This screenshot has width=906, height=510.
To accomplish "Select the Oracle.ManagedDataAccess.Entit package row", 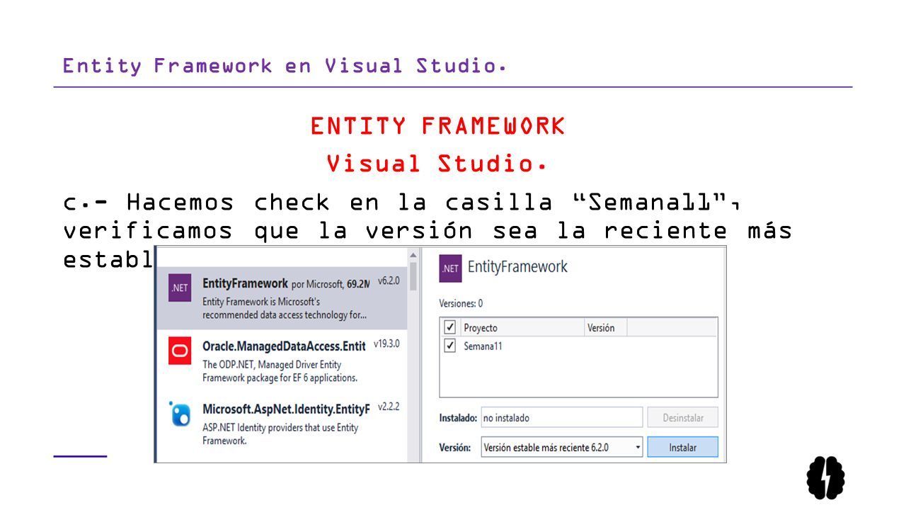I will [x=282, y=361].
